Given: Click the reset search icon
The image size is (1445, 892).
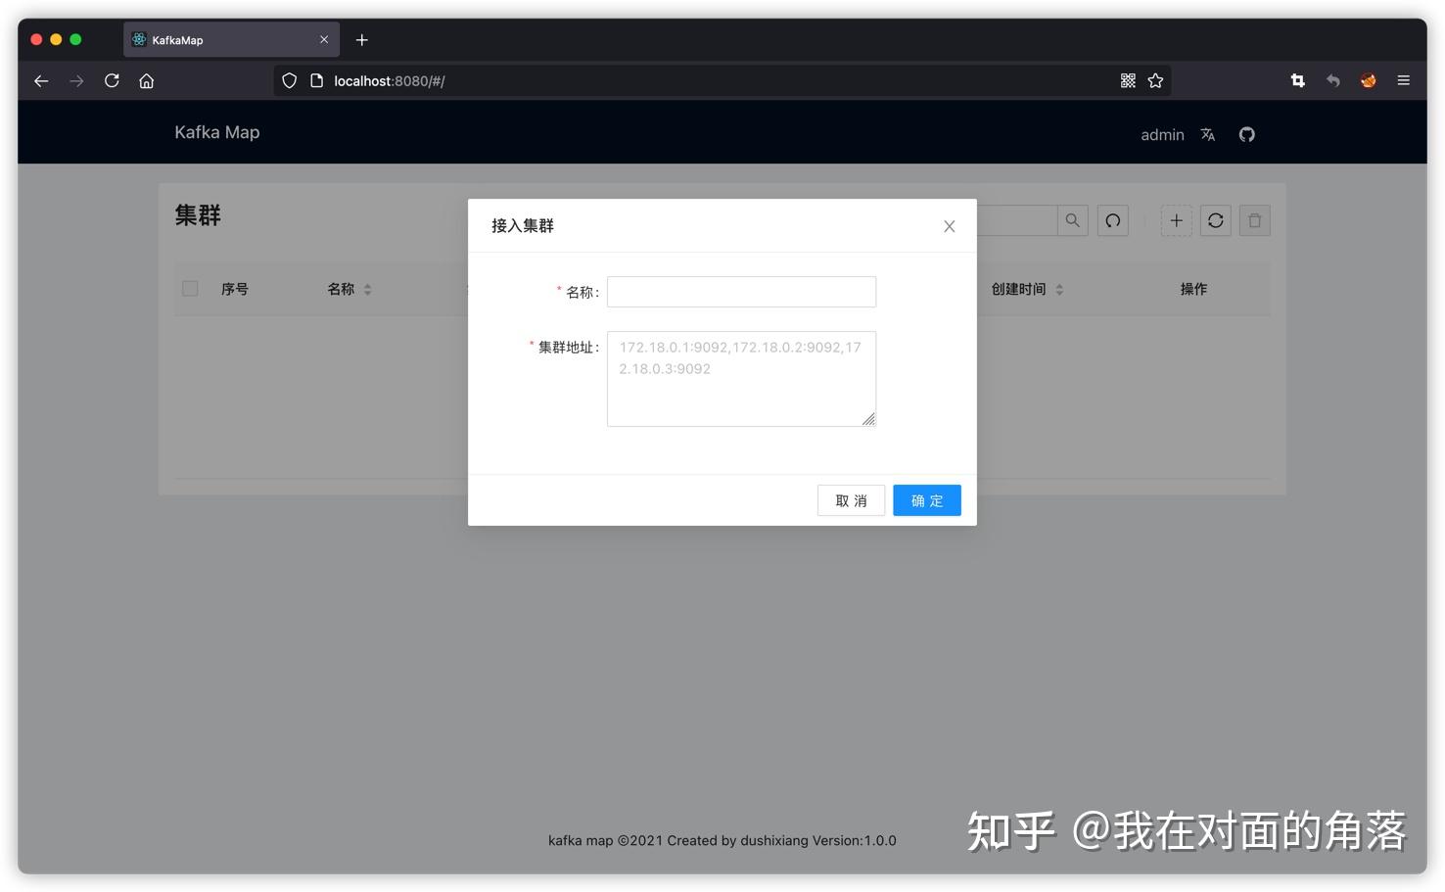Looking at the screenshot, I should [x=1113, y=220].
